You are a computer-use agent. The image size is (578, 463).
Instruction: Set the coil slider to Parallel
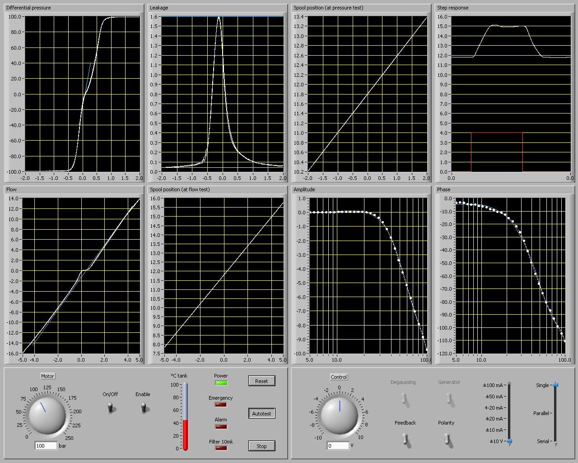click(555, 413)
